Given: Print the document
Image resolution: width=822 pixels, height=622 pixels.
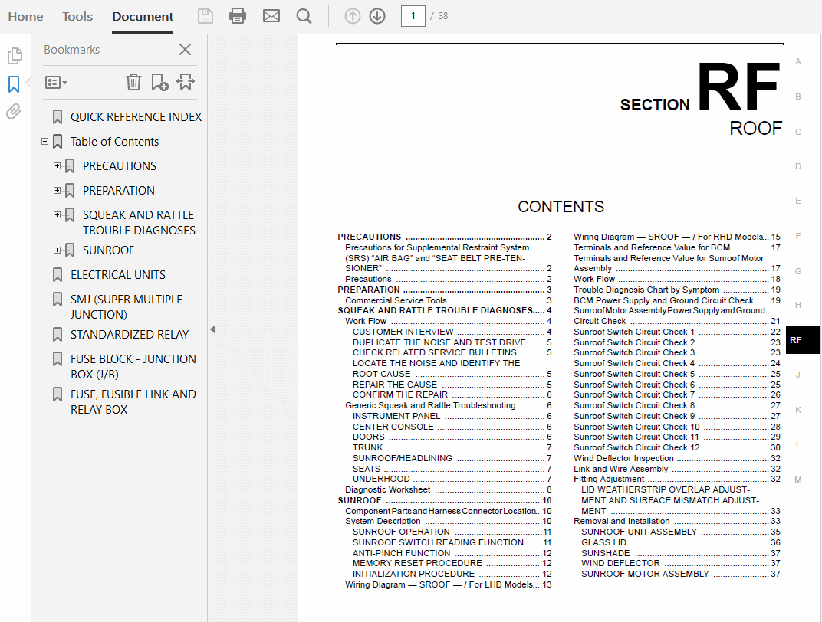Looking at the screenshot, I should pos(237,15).
